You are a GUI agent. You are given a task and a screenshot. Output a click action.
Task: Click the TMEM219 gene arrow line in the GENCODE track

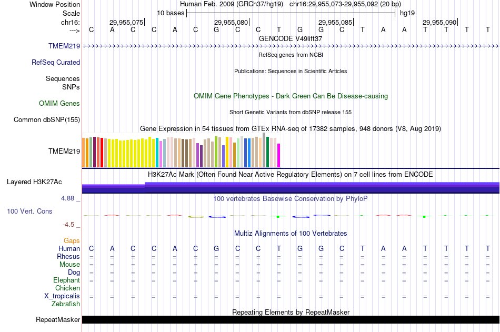point(291,46)
